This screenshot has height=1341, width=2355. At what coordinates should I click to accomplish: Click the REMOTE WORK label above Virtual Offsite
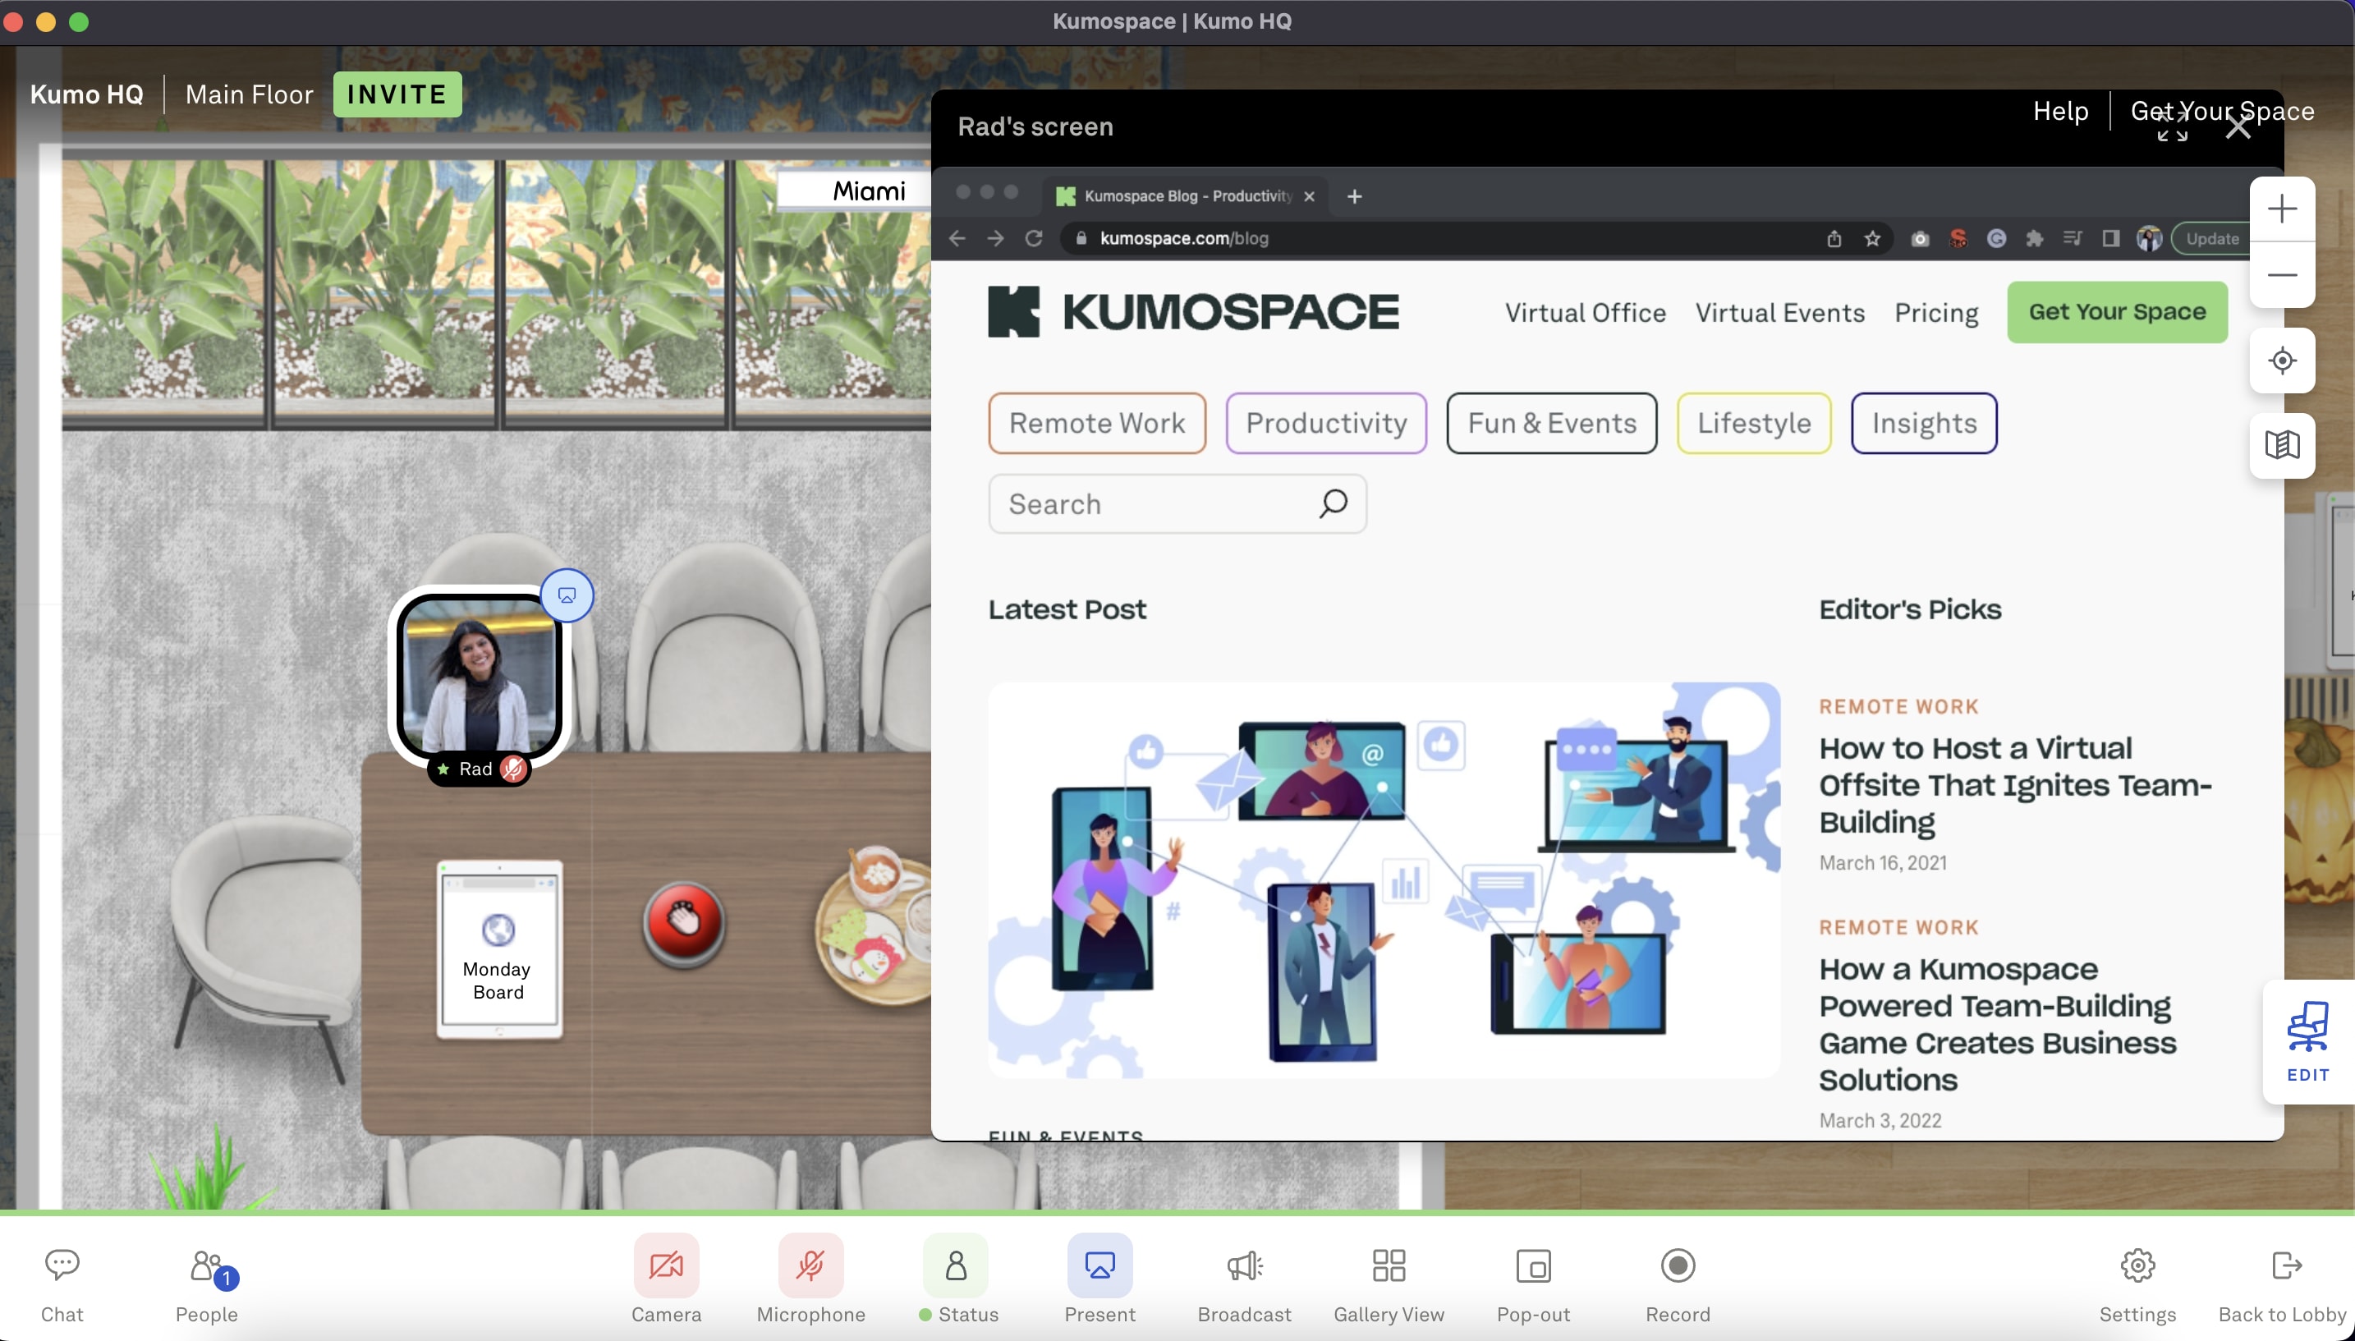coord(1898,706)
